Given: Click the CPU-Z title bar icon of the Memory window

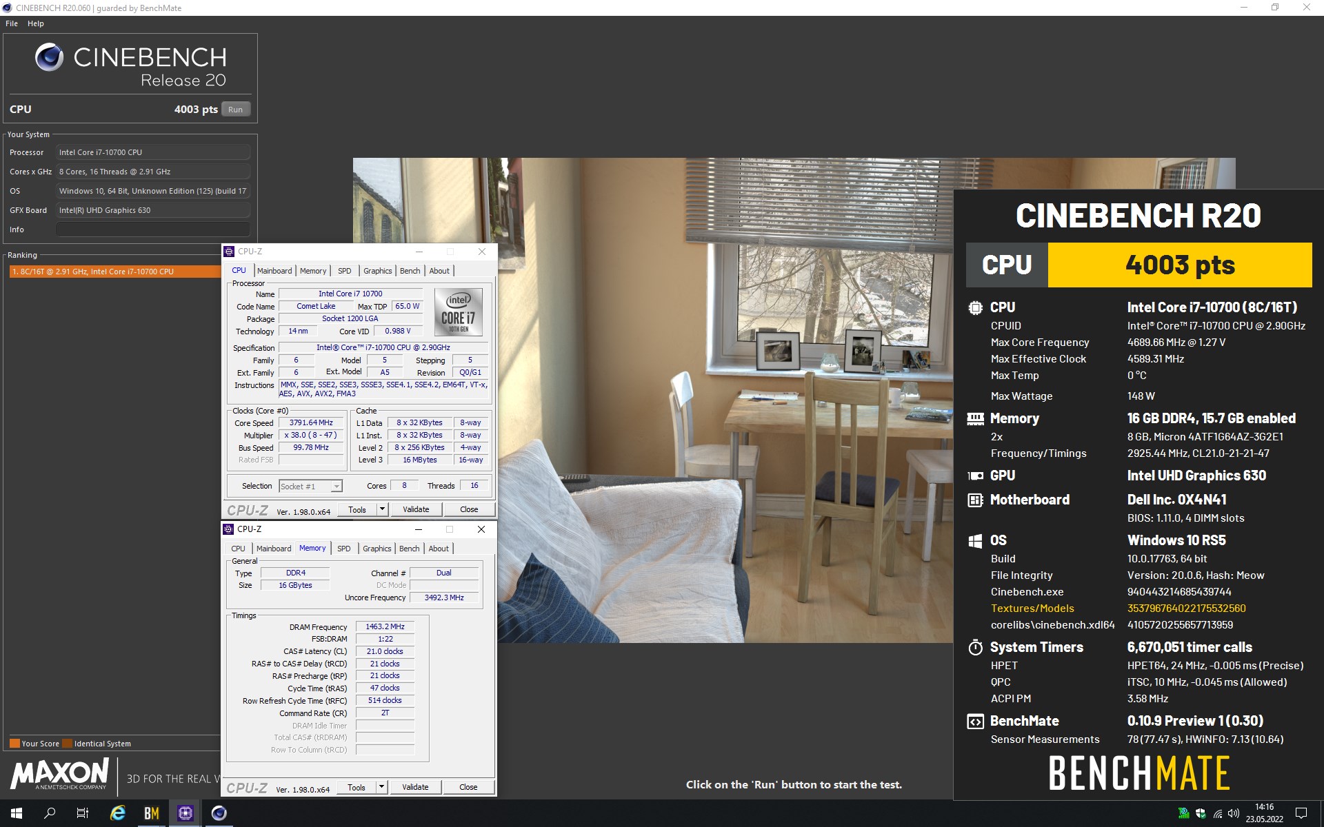Looking at the screenshot, I should (x=229, y=529).
